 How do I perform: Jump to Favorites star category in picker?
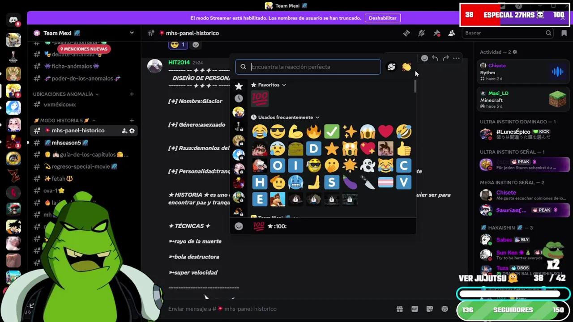[239, 86]
